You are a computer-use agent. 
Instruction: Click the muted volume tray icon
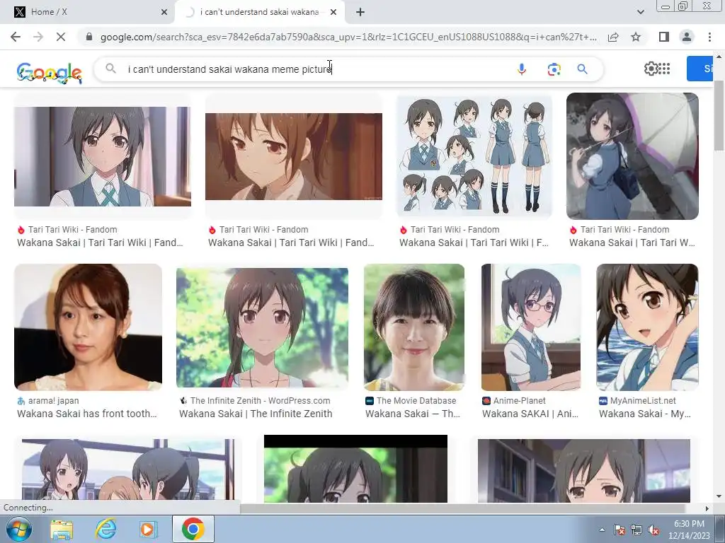coord(653,530)
